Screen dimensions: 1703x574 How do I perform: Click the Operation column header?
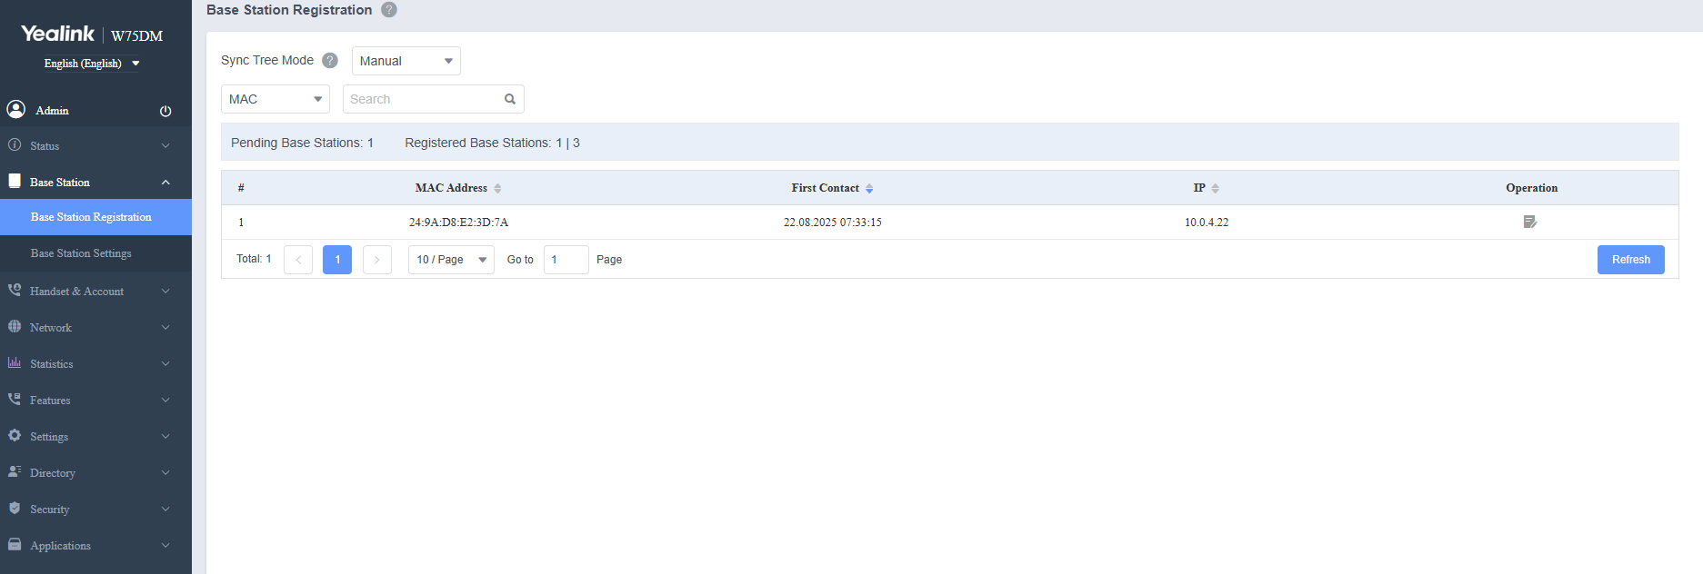[x=1531, y=188]
